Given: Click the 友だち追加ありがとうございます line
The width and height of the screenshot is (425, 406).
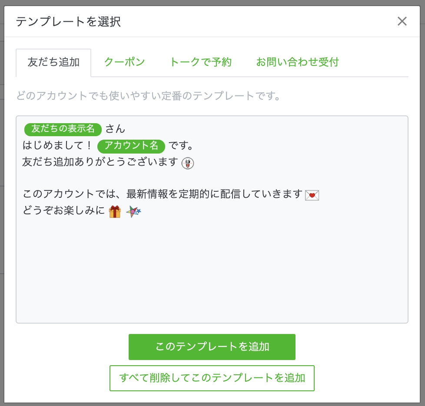Looking at the screenshot, I should (100, 163).
